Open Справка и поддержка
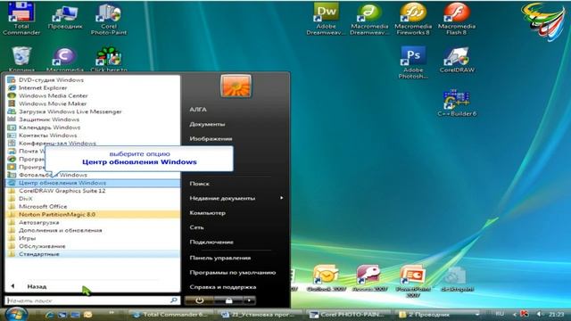This screenshot has width=571, height=321. (222, 287)
